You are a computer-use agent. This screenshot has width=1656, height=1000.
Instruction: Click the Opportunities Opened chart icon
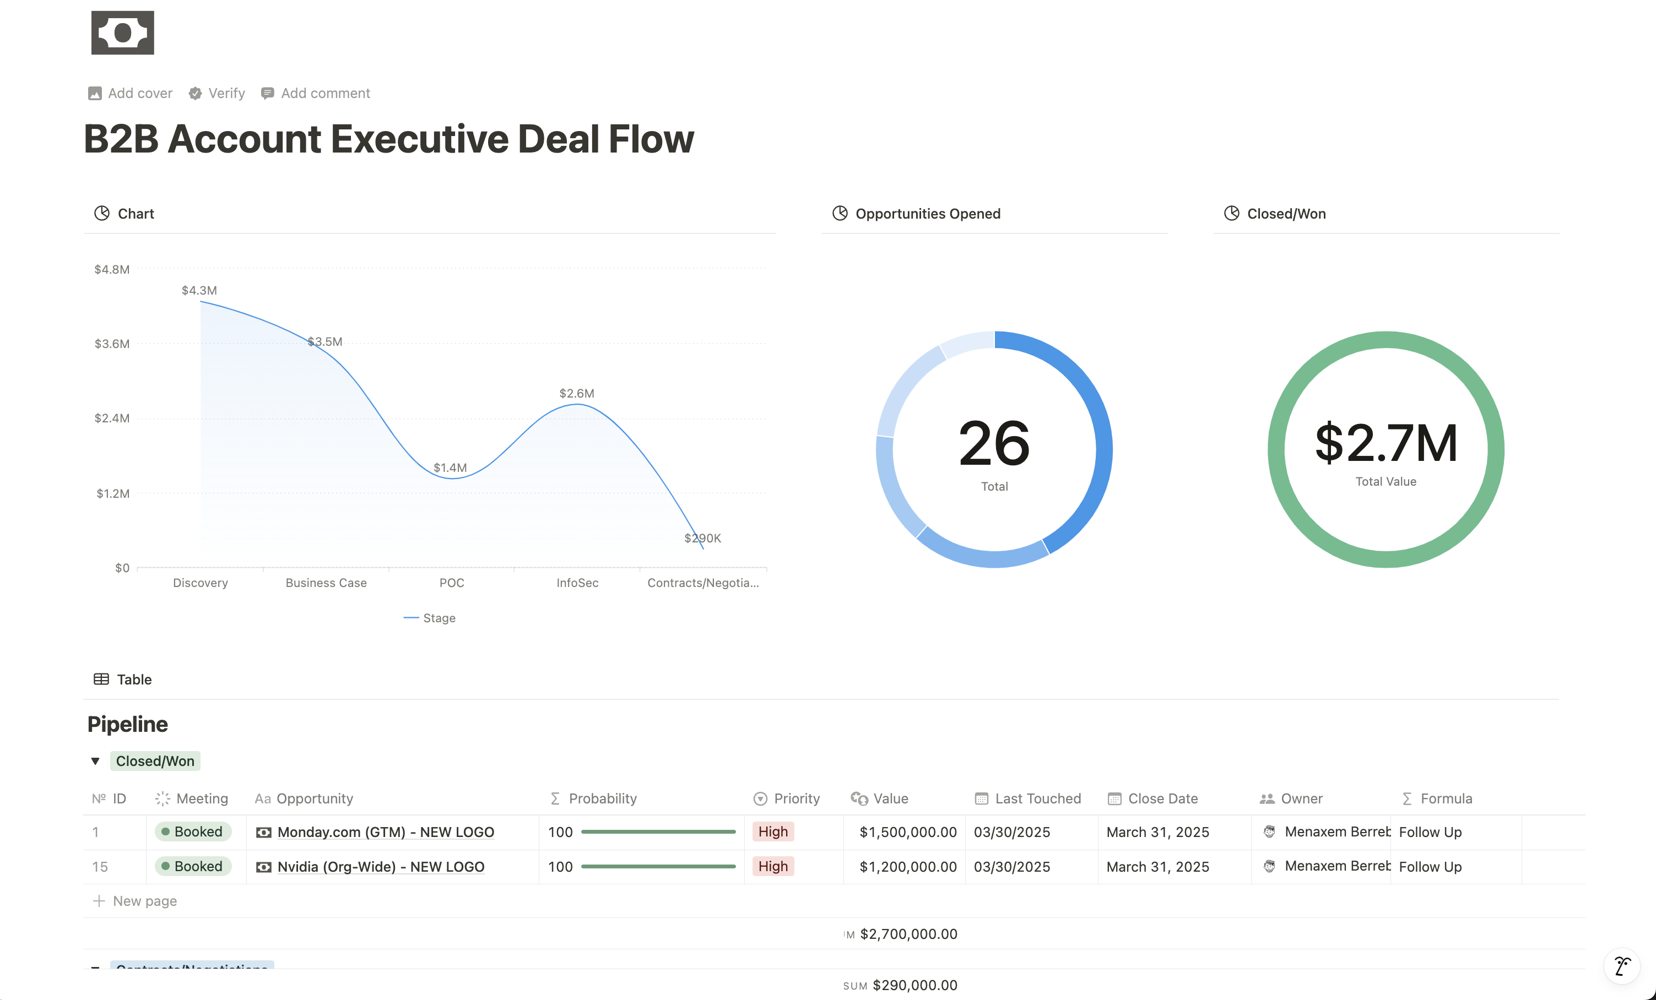840,214
